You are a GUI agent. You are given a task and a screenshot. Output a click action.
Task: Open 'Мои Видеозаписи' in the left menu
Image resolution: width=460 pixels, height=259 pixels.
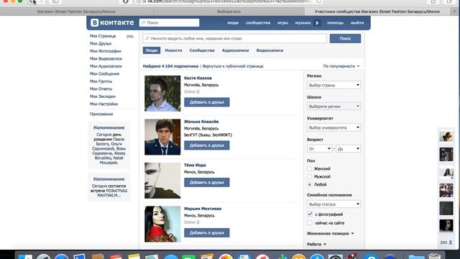pos(106,59)
